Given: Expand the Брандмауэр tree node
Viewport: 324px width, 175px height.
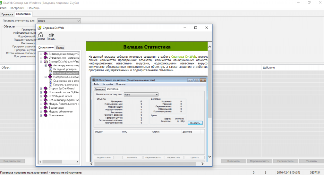Looking at the screenshot, I should click(41, 108).
